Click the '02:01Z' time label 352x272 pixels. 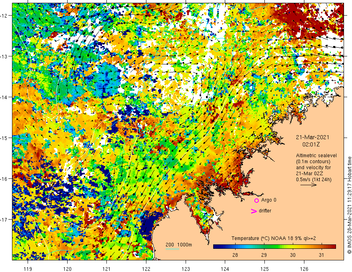coord(311,144)
